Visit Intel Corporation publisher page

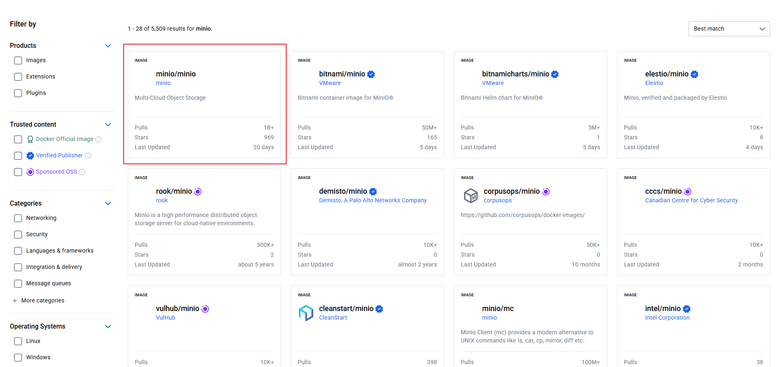[667, 318]
